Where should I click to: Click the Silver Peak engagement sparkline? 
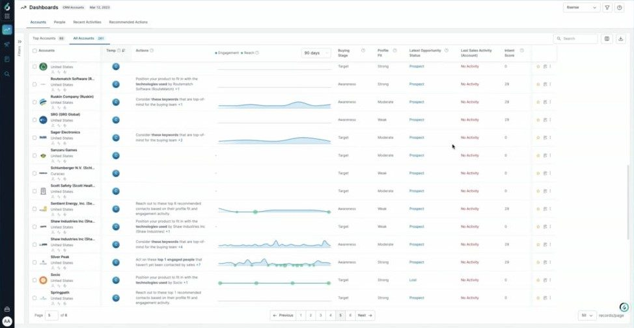pos(274,262)
